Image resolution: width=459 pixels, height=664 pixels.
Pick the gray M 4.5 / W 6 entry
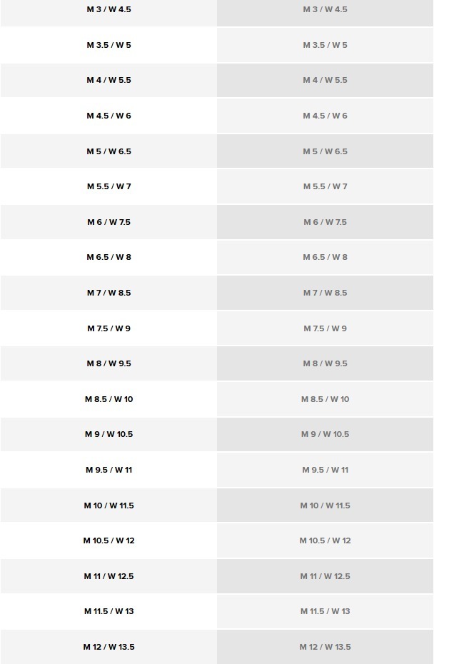point(325,116)
